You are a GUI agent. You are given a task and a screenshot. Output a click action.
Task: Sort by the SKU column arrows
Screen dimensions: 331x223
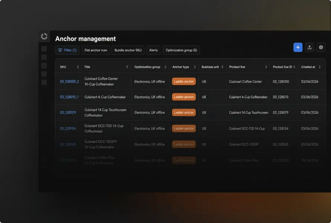point(78,67)
